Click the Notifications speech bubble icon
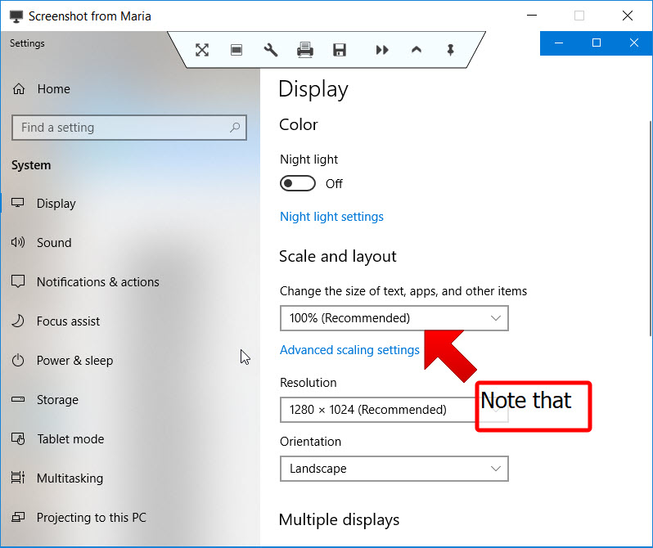This screenshot has width=653, height=548. click(x=18, y=281)
